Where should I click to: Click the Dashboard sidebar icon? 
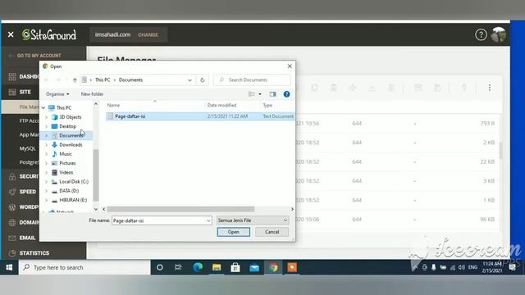pyautogui.click(x=12, y=76)
